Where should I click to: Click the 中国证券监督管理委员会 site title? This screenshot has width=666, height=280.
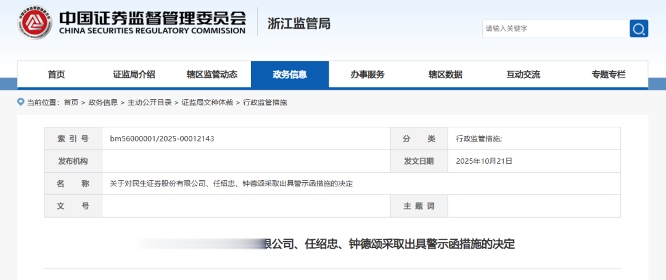pyautogui.click(x=152, y=17)
